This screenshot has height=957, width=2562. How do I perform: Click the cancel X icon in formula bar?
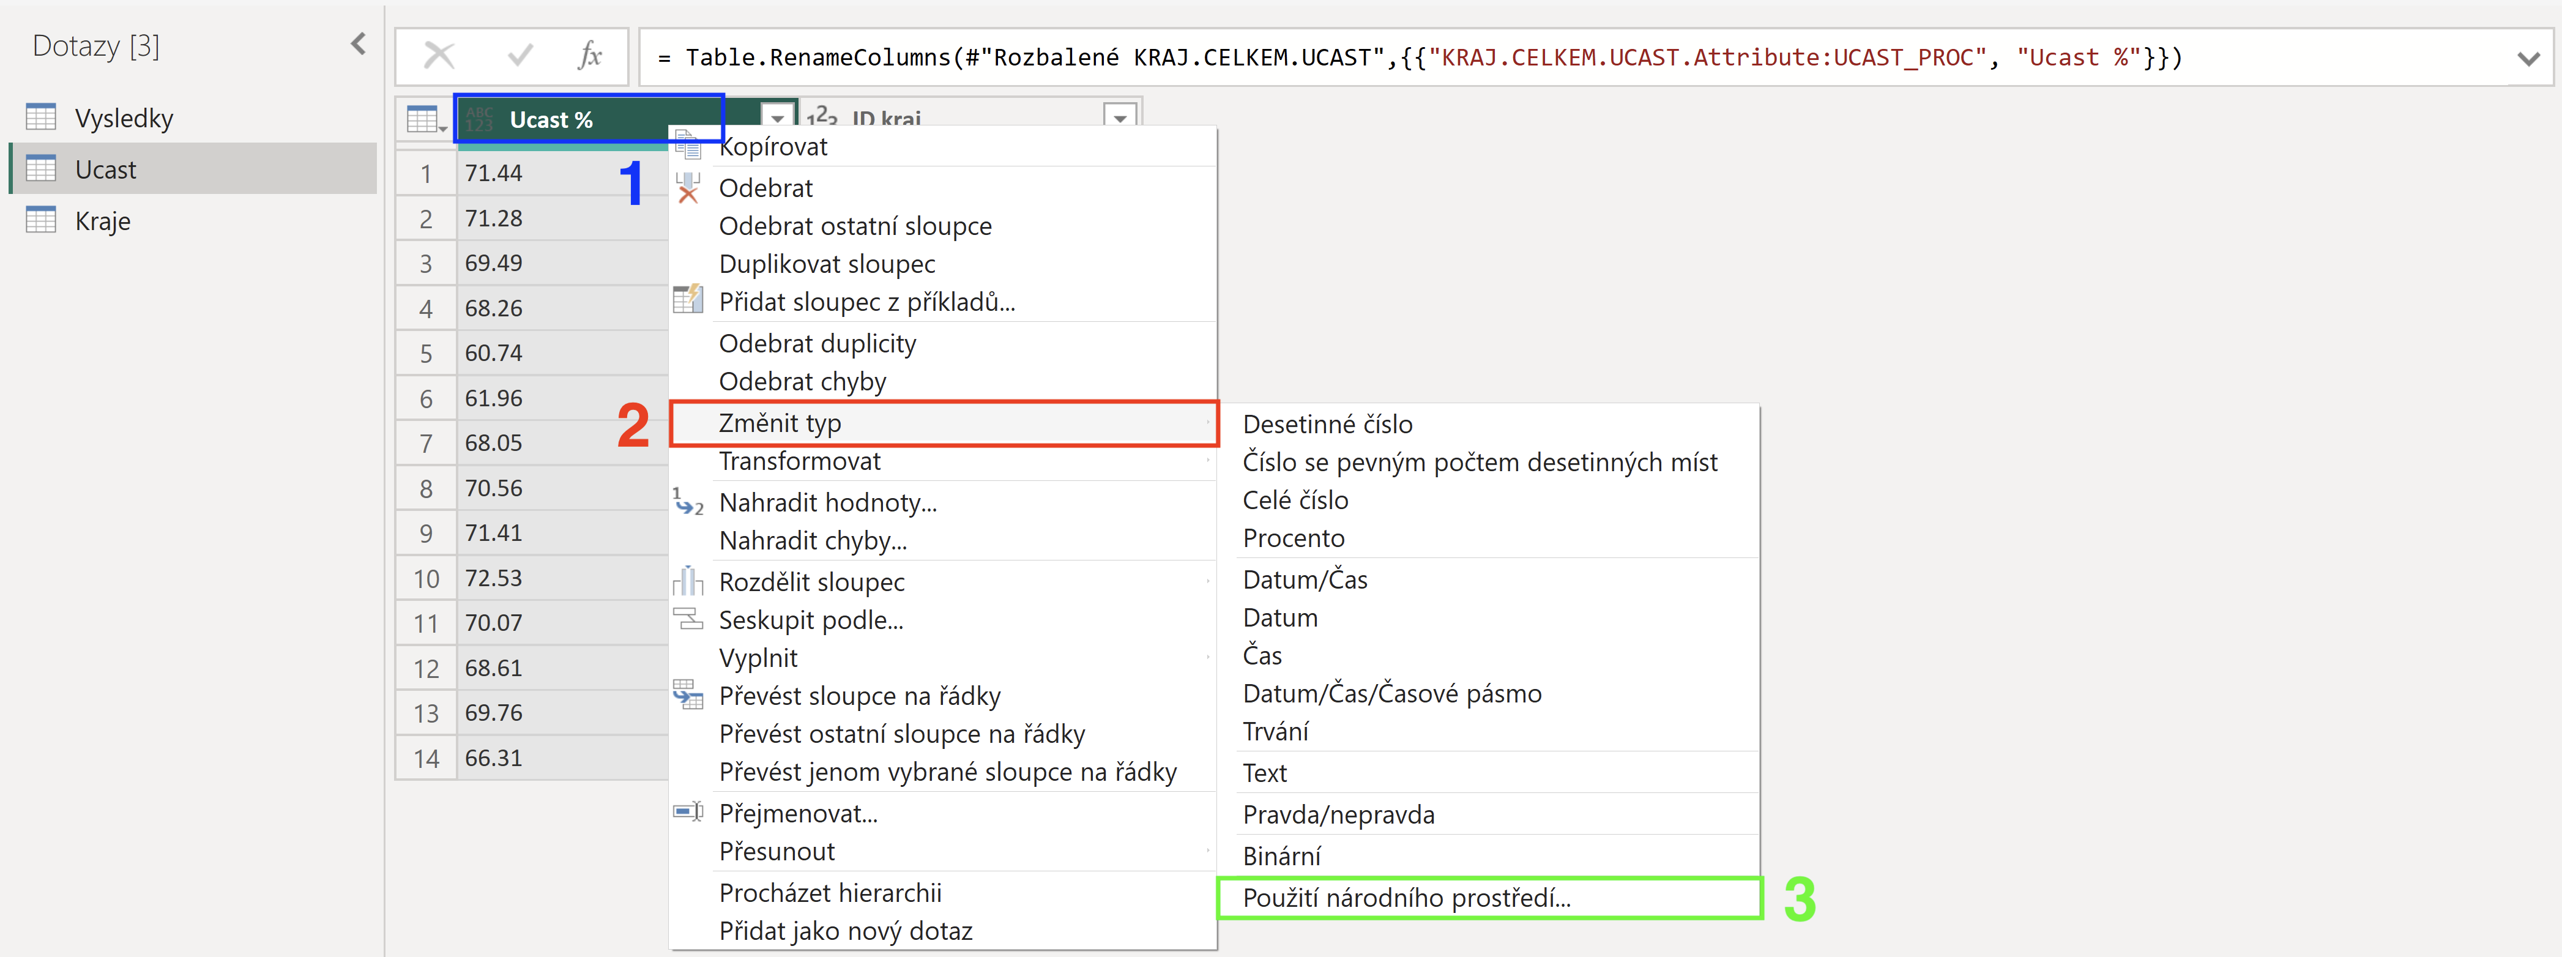pyautogui.click(x=439, y=56)
